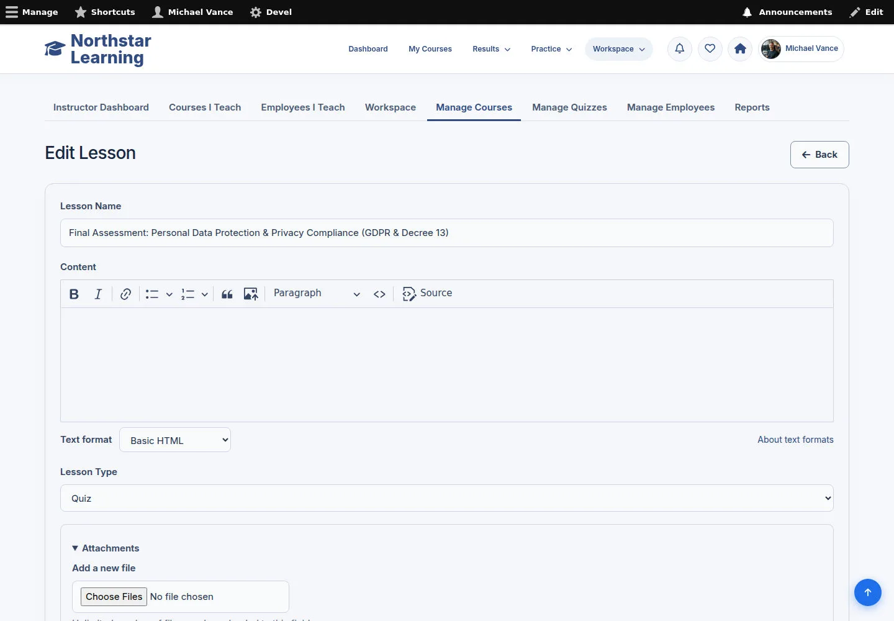Viewport: 894px width, 621px height.
Task: Open Shortcuts star in admin bar
Action: coord(105,12)
